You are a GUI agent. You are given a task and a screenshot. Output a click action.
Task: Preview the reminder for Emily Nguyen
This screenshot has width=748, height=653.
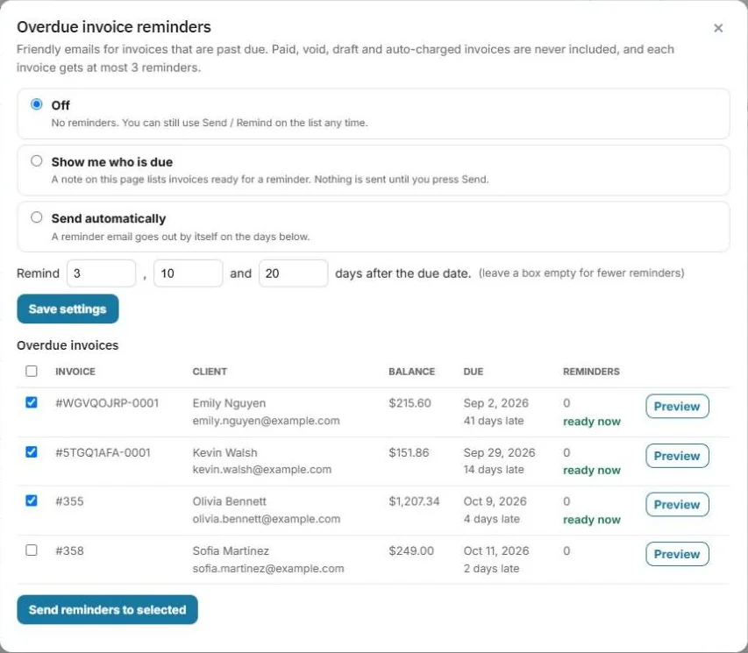tap(677, 407)
